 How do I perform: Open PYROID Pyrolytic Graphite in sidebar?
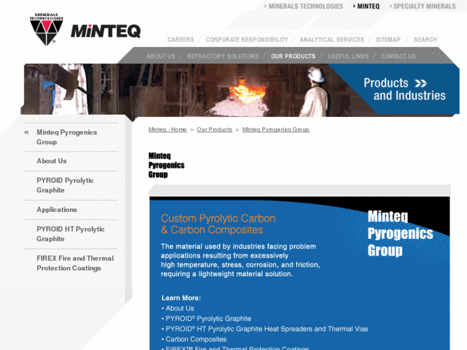[65, 186]
